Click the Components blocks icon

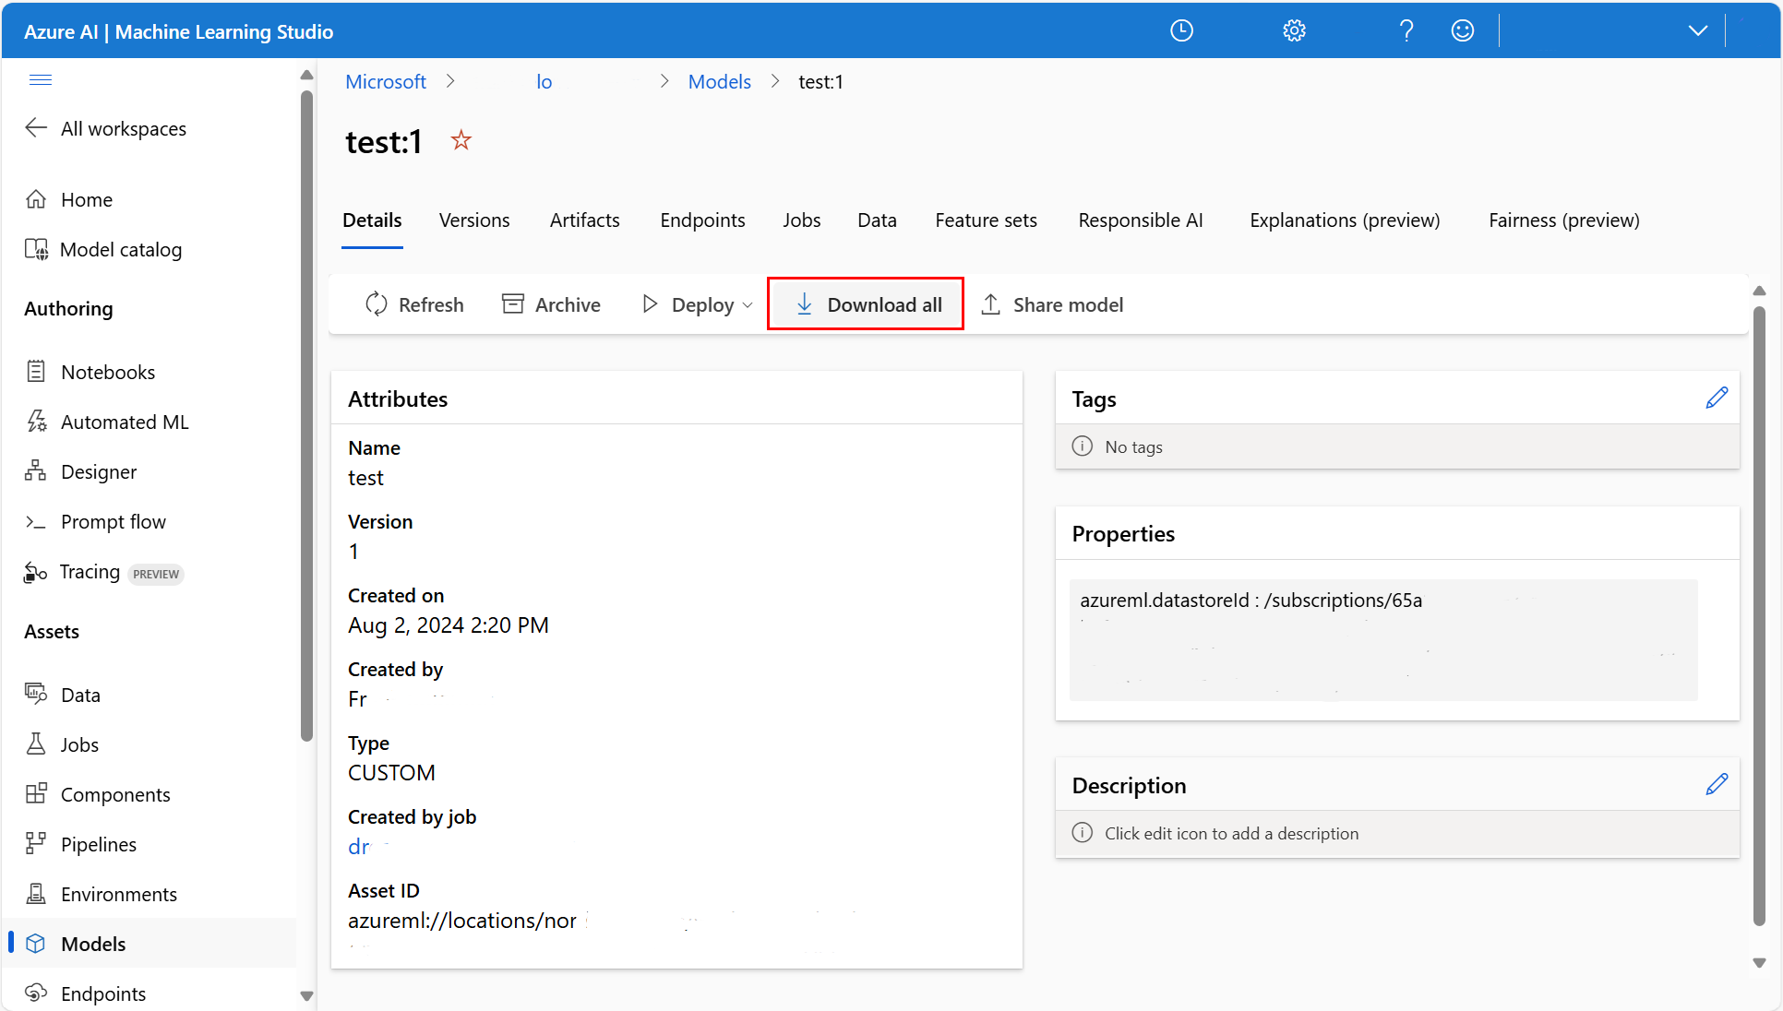coord(36,794)
